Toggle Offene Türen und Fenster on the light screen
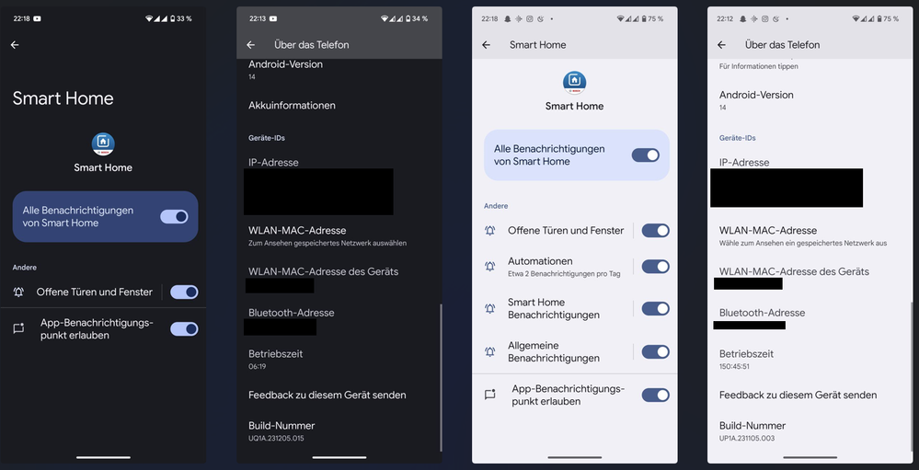Image resolution: width=919 pixels, height=470 pixels. (x=655, y=230)
